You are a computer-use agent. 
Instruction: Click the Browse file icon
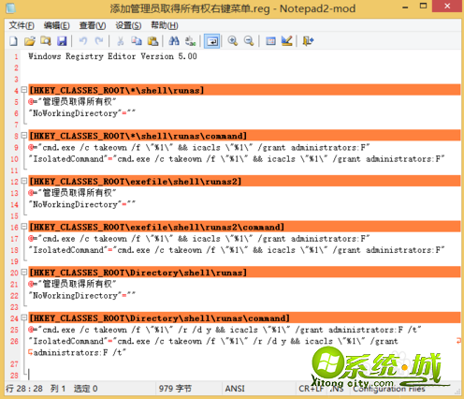46,41
